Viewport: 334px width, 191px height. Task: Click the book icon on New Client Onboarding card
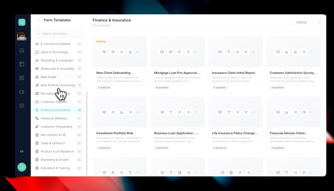[104, 52]
